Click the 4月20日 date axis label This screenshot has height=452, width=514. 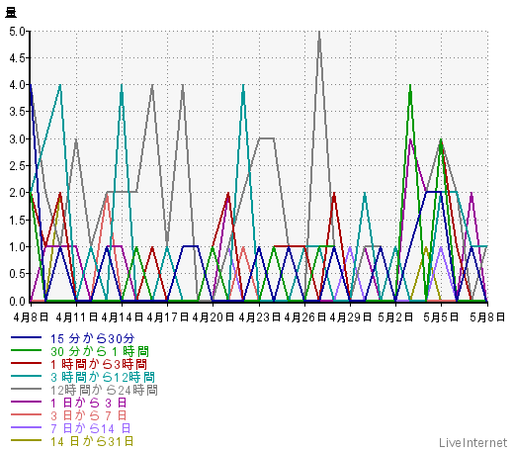[x=214, y=317]
